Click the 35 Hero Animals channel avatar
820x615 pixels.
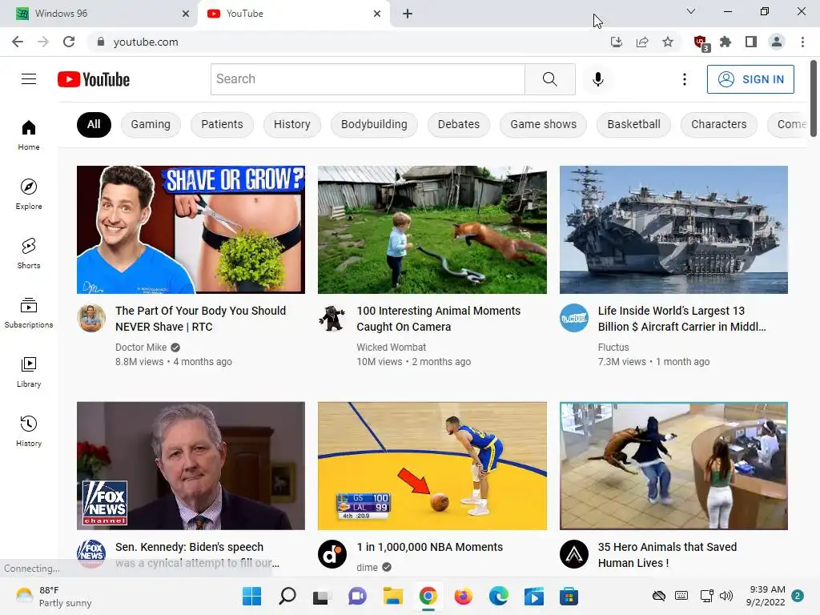click(573, 554)
